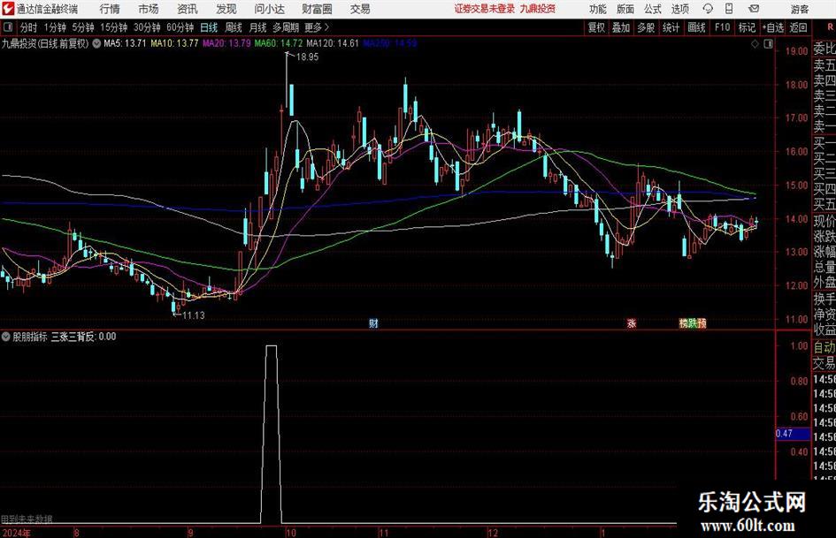Viewport: 836px width, 538px height.
Task: Switch to 月线 monthly tab
Action: coord(258,27)
